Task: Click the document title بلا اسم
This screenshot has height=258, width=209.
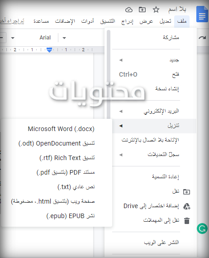Action: [177, 10]
